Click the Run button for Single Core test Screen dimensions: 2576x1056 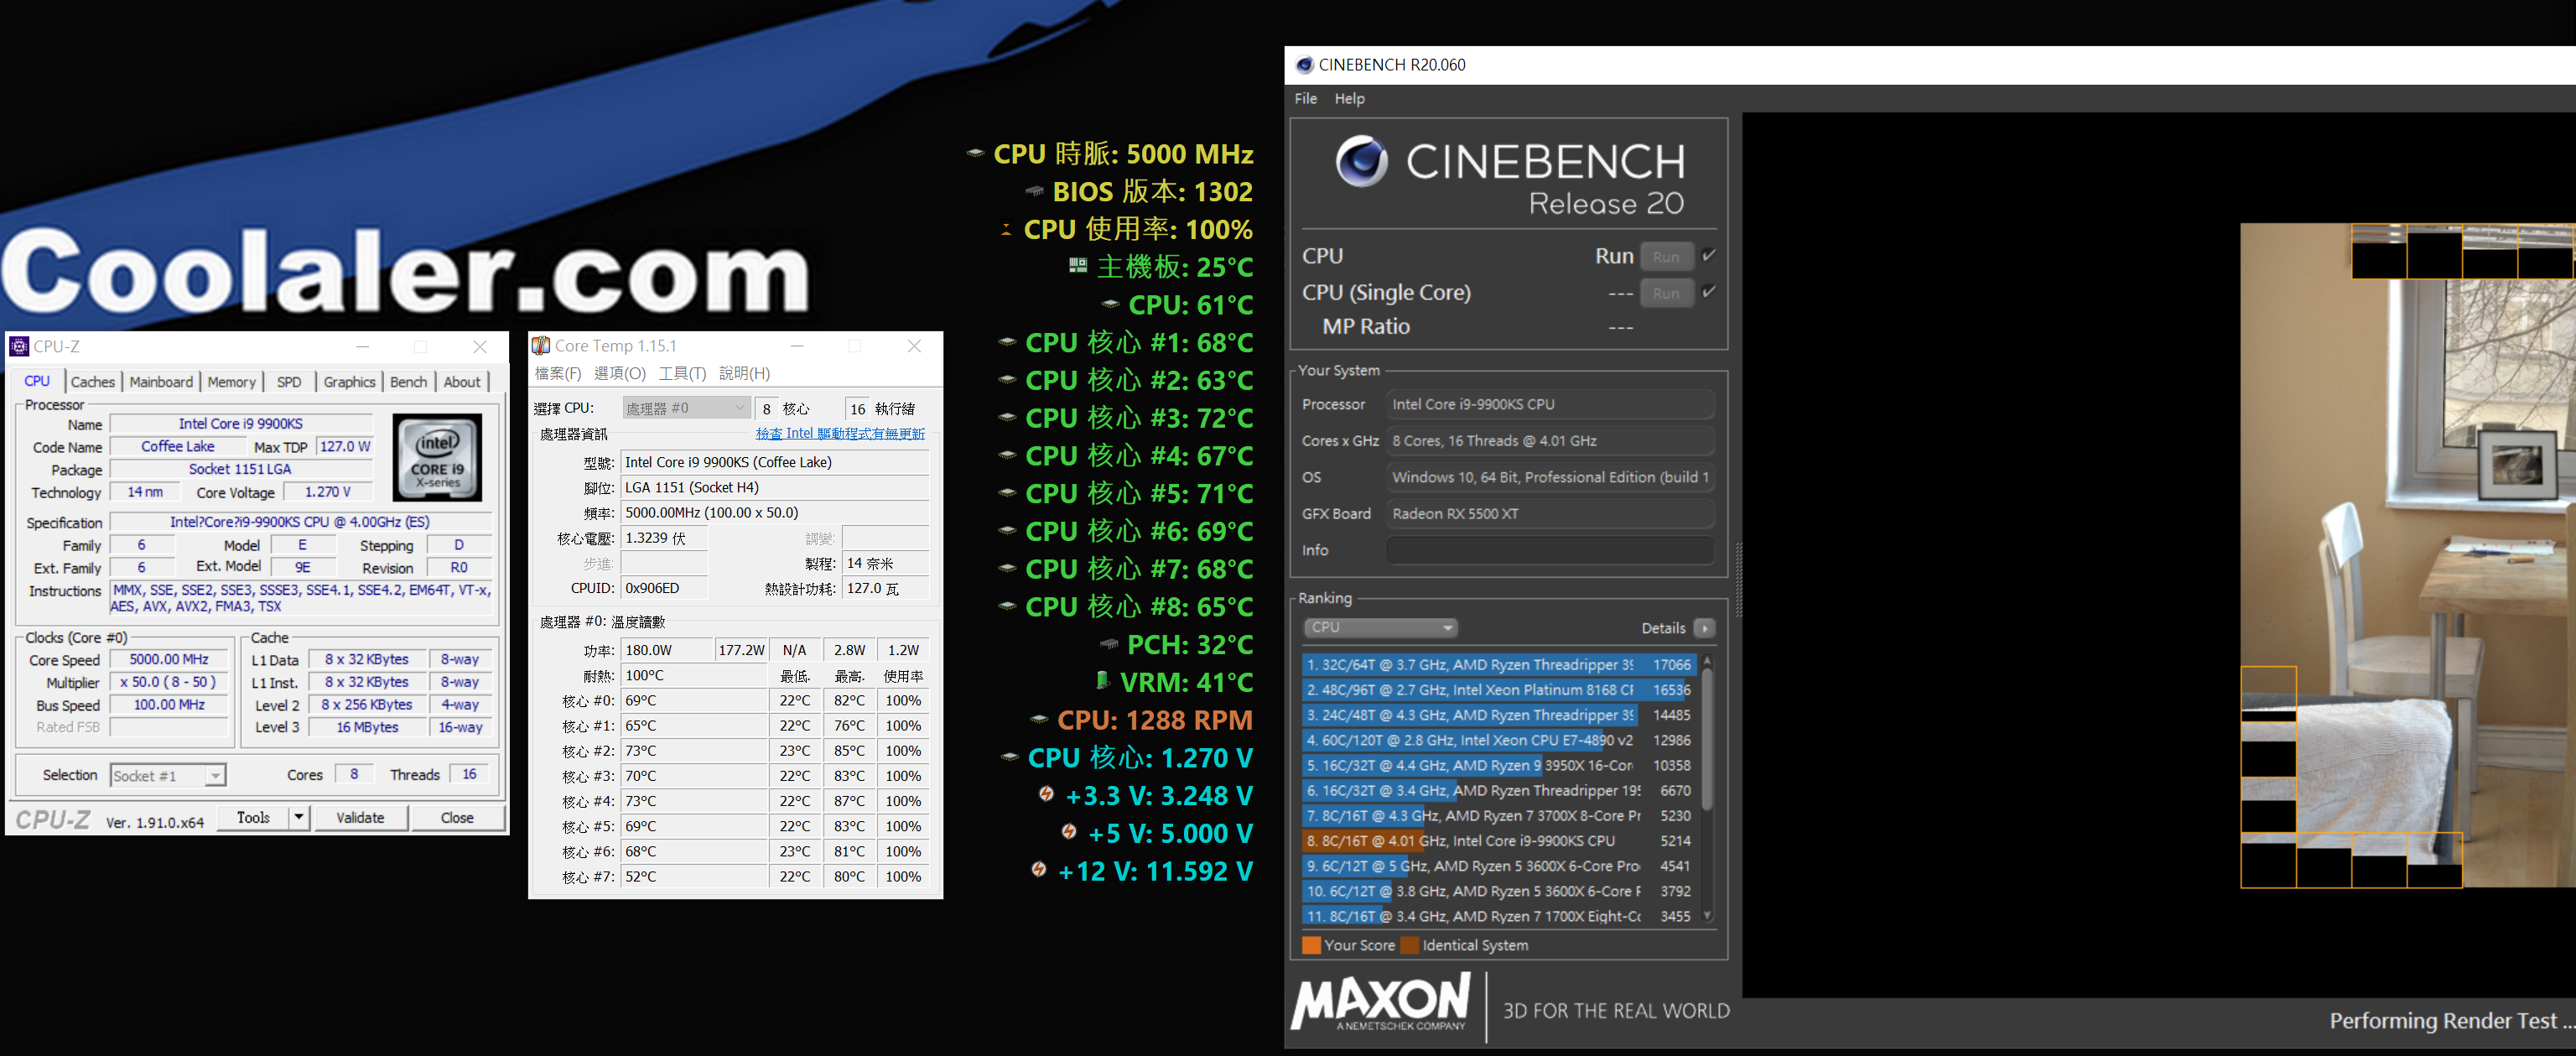1666,293
